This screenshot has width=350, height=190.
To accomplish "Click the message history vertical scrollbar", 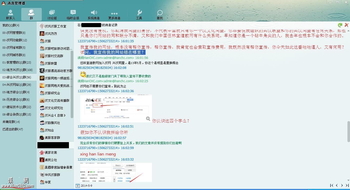I will [x=348, y=131].
